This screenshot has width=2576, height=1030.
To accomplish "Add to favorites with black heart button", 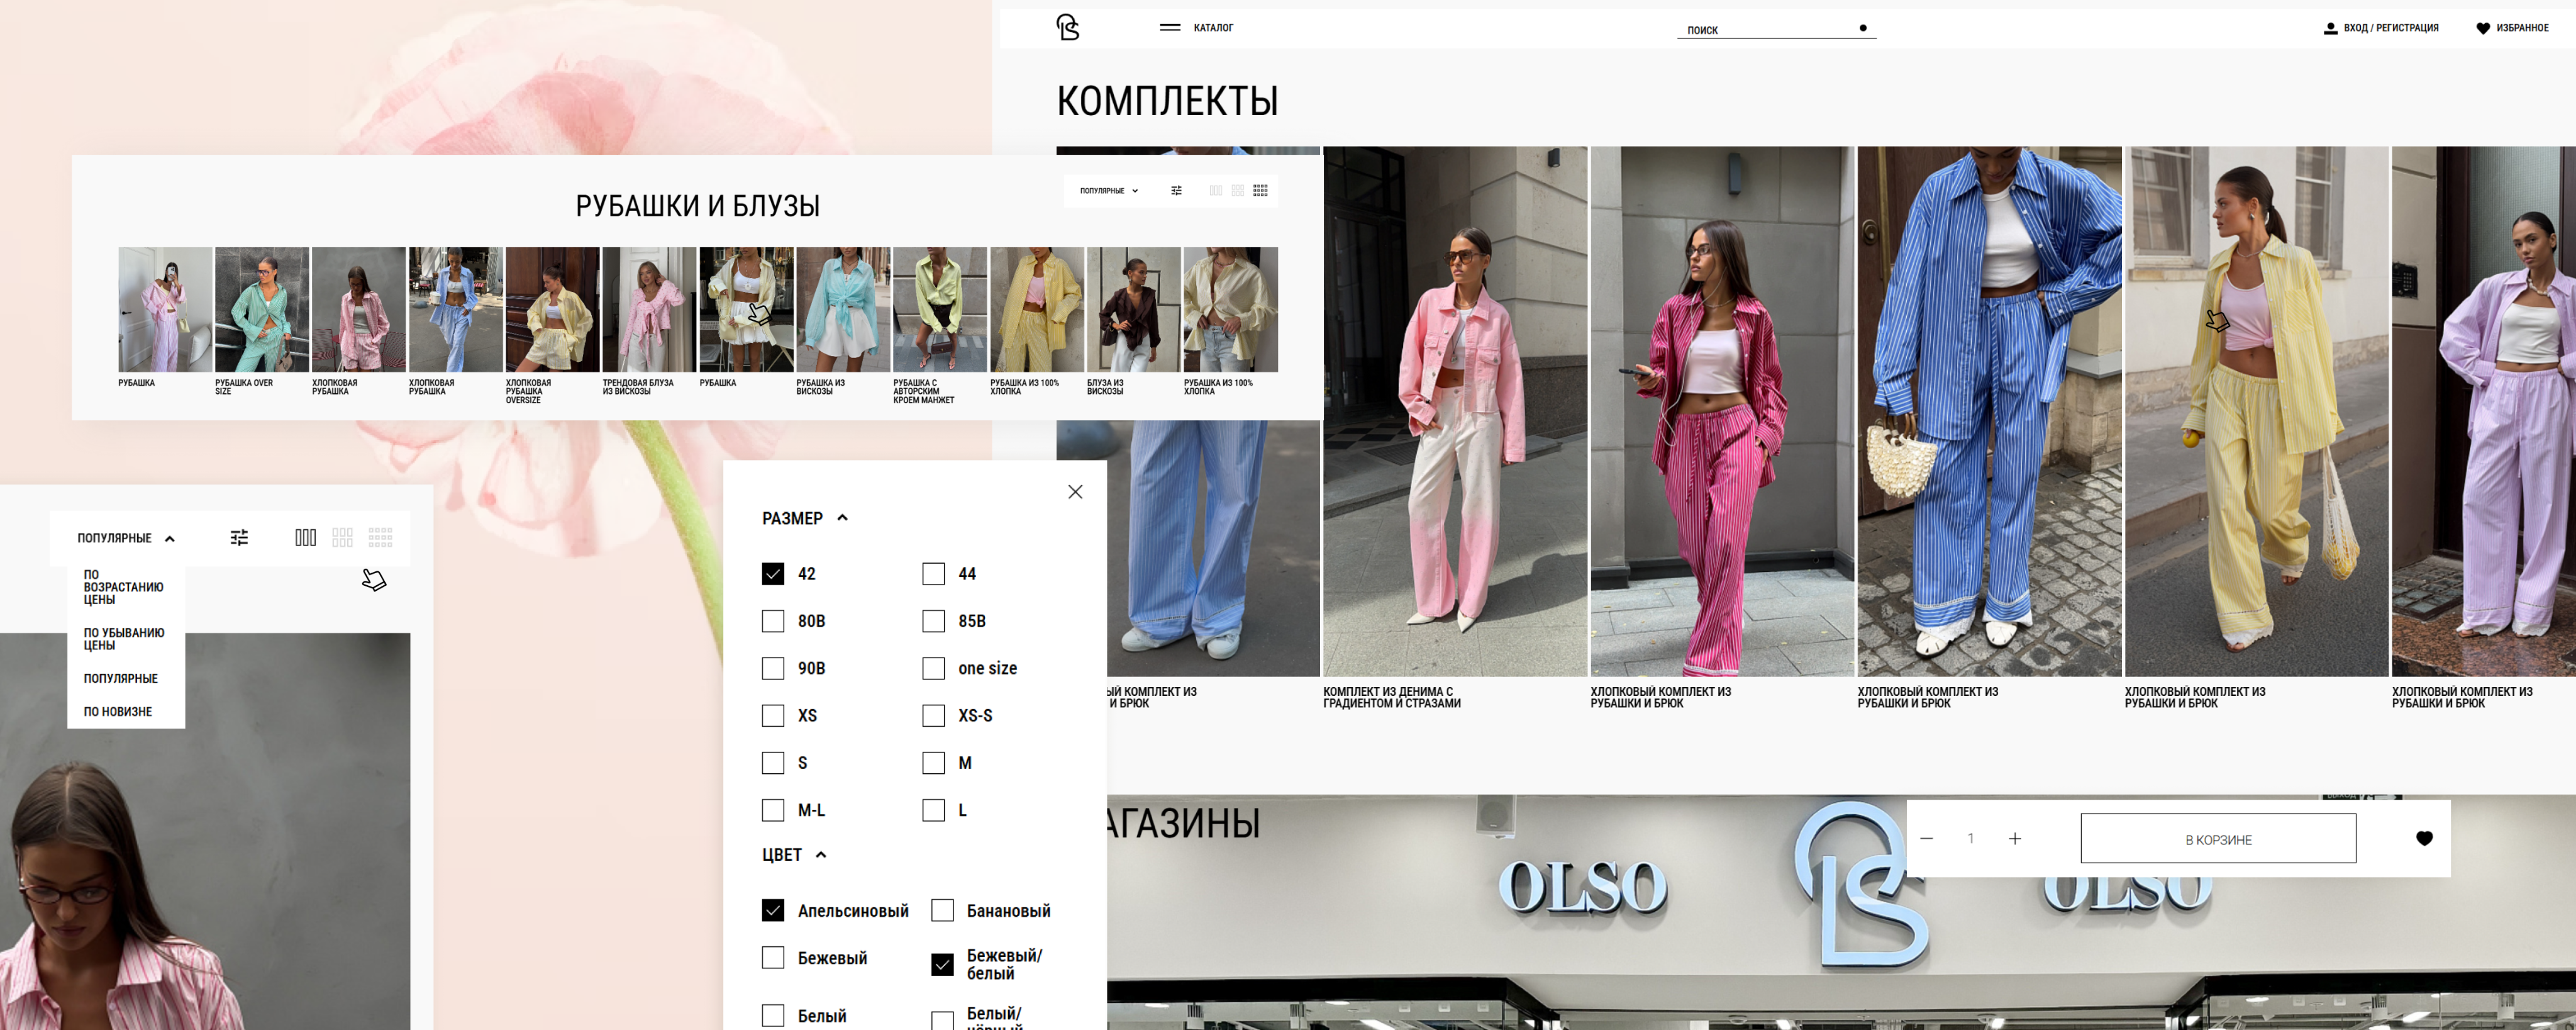I will 2424,838.
